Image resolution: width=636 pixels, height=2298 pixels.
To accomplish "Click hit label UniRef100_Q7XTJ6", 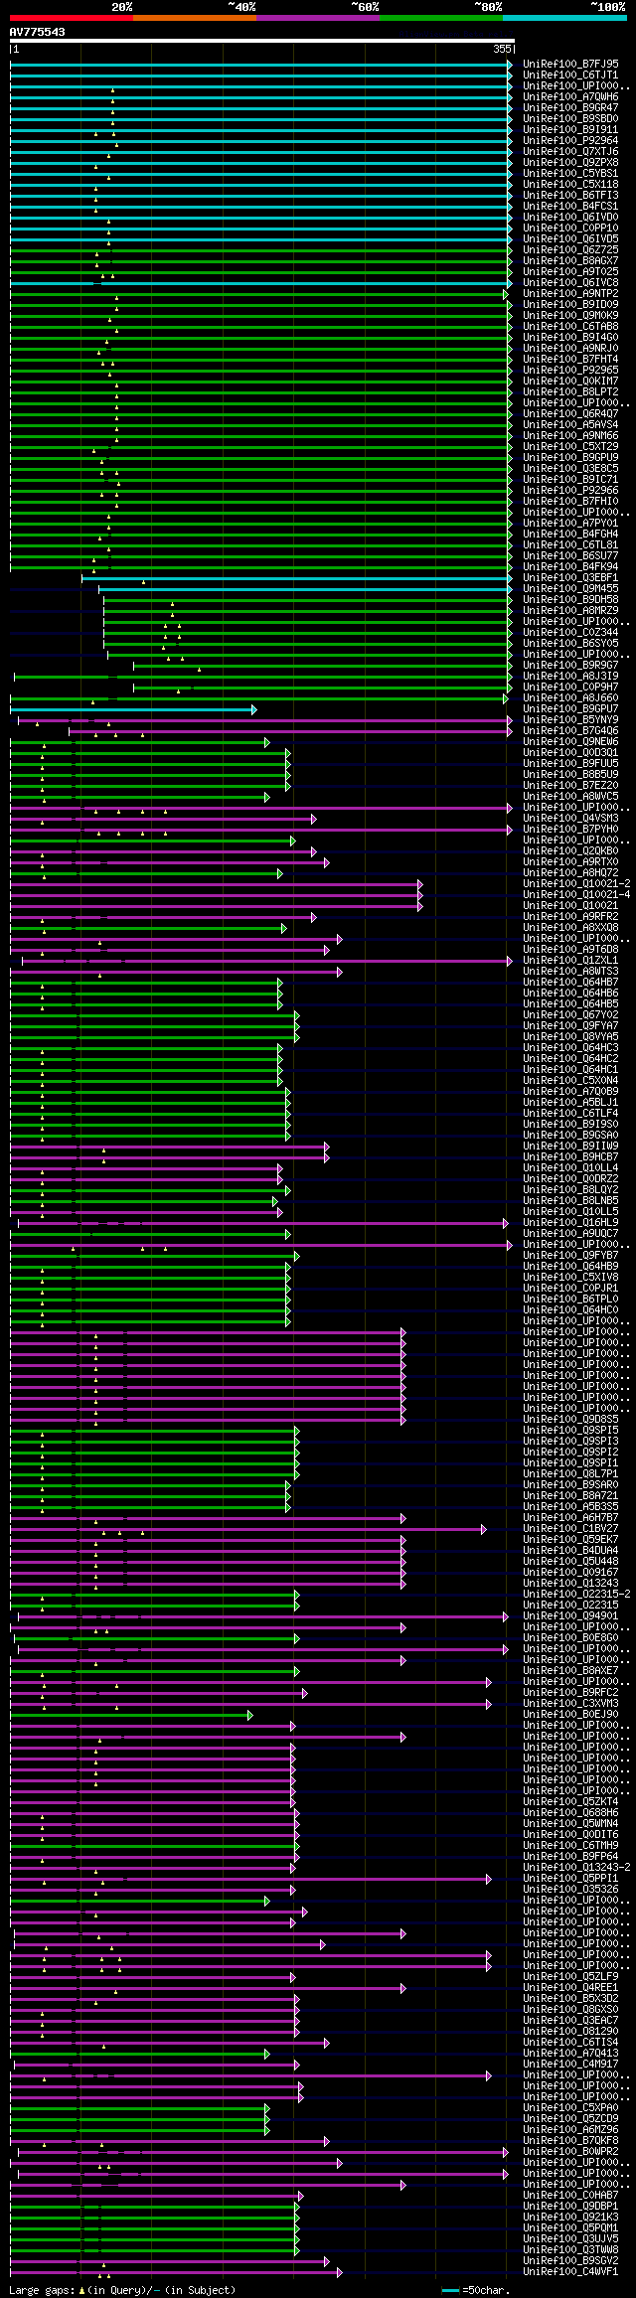I will tap(570, 151).
